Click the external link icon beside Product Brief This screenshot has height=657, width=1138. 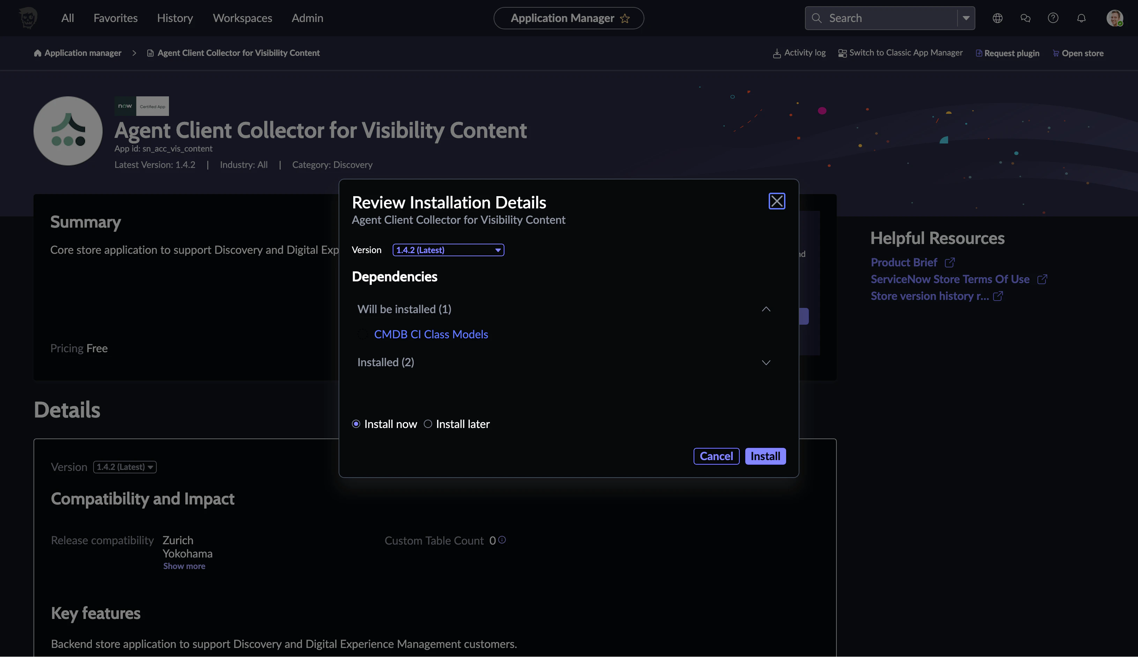[949, 262]
